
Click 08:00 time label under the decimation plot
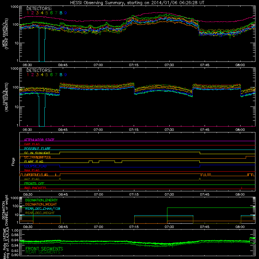point(240,227)
